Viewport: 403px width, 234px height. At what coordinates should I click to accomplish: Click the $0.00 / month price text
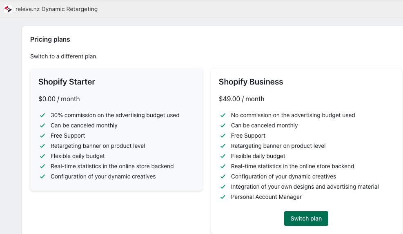[59, 99]
